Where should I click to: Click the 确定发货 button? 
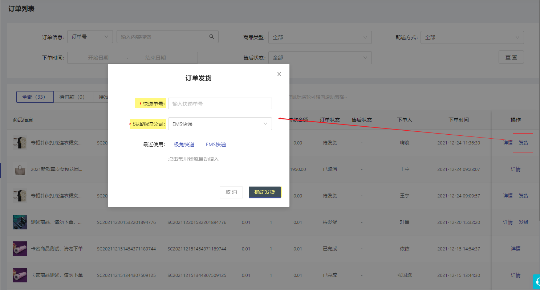pyautogui.click(x=265, y=192)
